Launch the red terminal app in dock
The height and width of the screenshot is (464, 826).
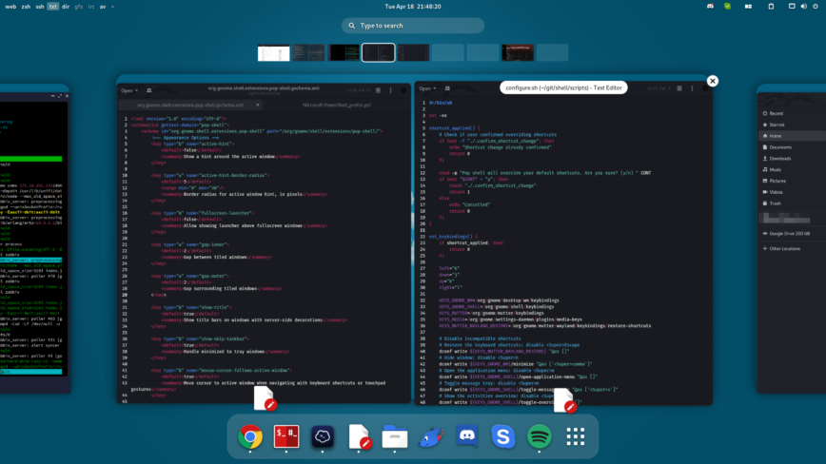(286, 436)
